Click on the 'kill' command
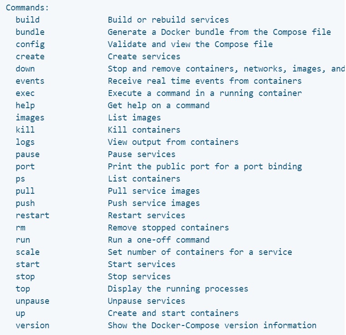The width and height of the screenshot is (346, 335). (25, 130)
